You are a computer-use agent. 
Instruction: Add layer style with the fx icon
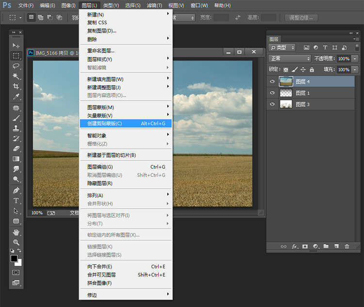click(295, 246)
